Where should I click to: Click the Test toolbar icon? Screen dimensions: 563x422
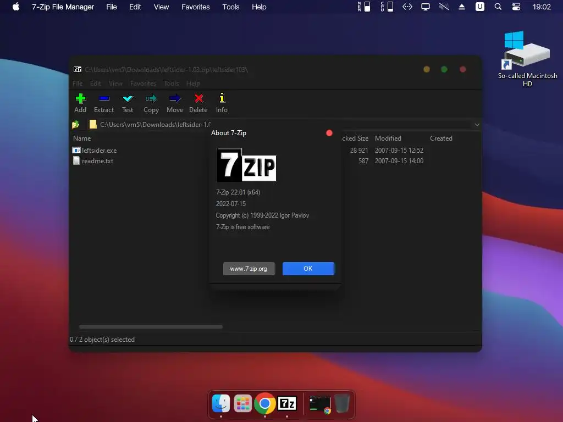[x=128, y=98]
